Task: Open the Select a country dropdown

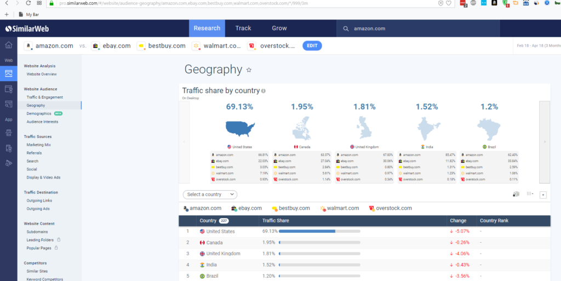Action: 210,194
